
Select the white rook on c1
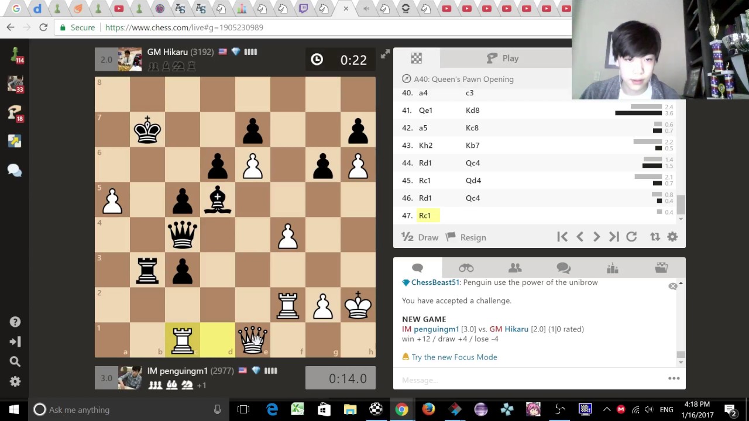pyautogui.click(x=183, y=340)
